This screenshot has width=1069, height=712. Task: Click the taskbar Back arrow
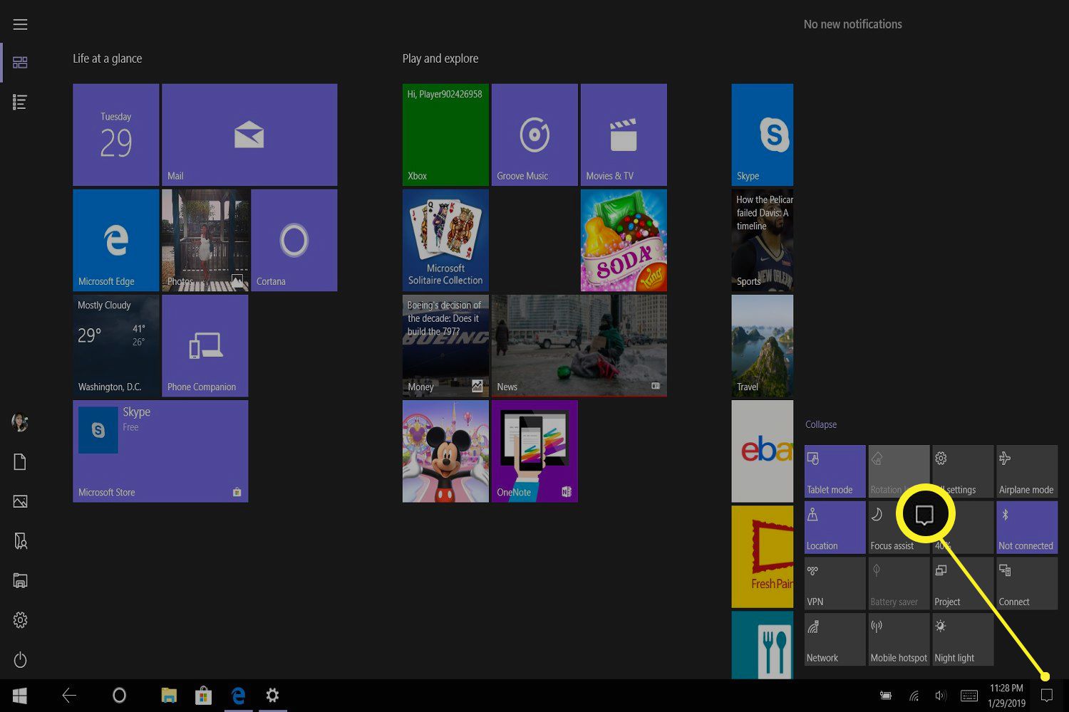[x=69, y=696]
